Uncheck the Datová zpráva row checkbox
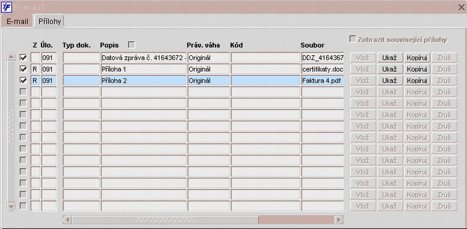This screenshot has width=467, height=229. (x=23, y=58)
